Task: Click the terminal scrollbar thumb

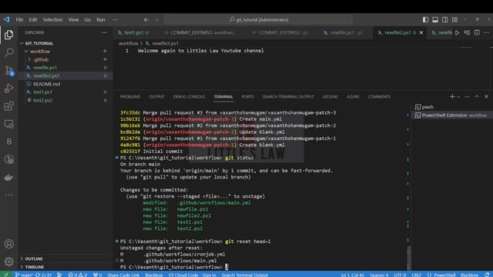Action: pyautogui.click(x=409, y=258)
